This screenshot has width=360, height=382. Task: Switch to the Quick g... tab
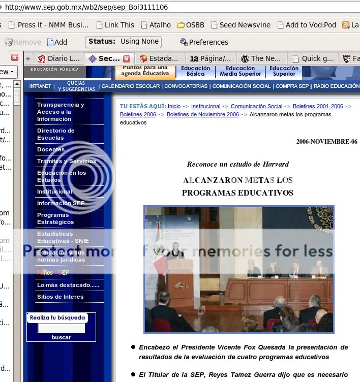[313, 58]
